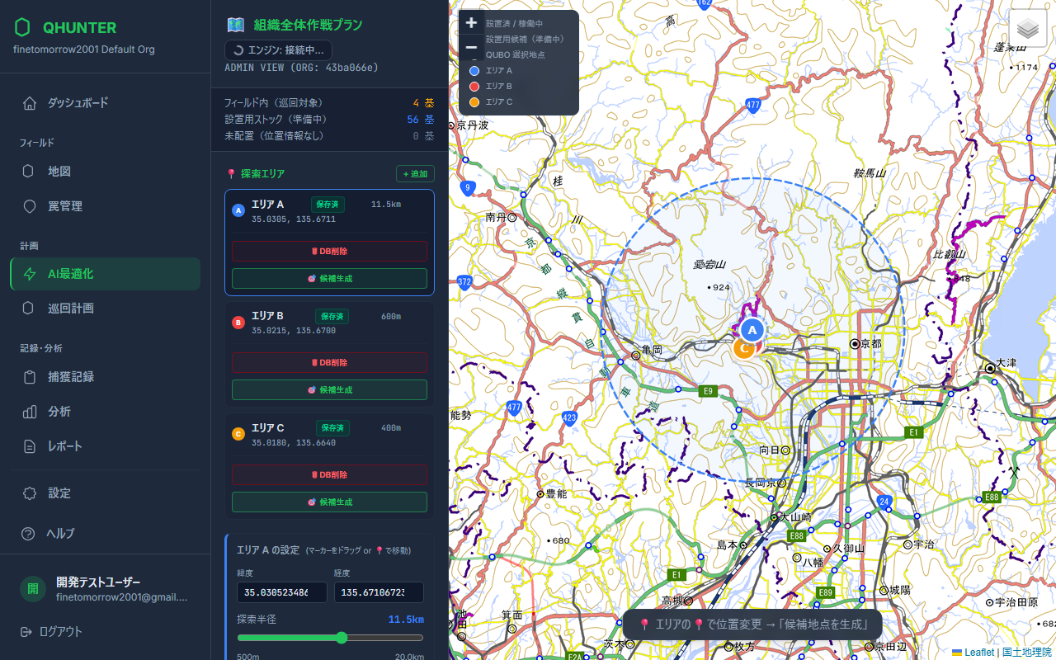Image resolution: width=1056 pixels, height=660 pixels.
Task: Click the 開発テストユーザー user name
Action: tap(98, 582)
